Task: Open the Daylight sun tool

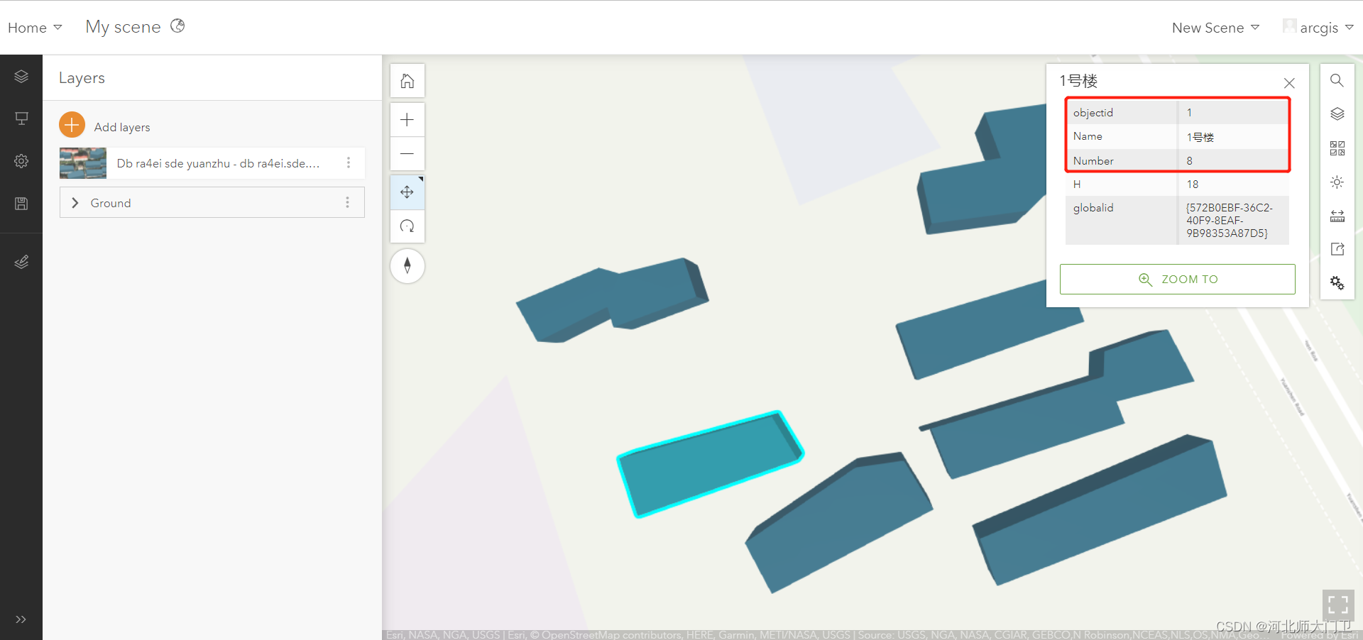Action: [x=1337, y=182]
